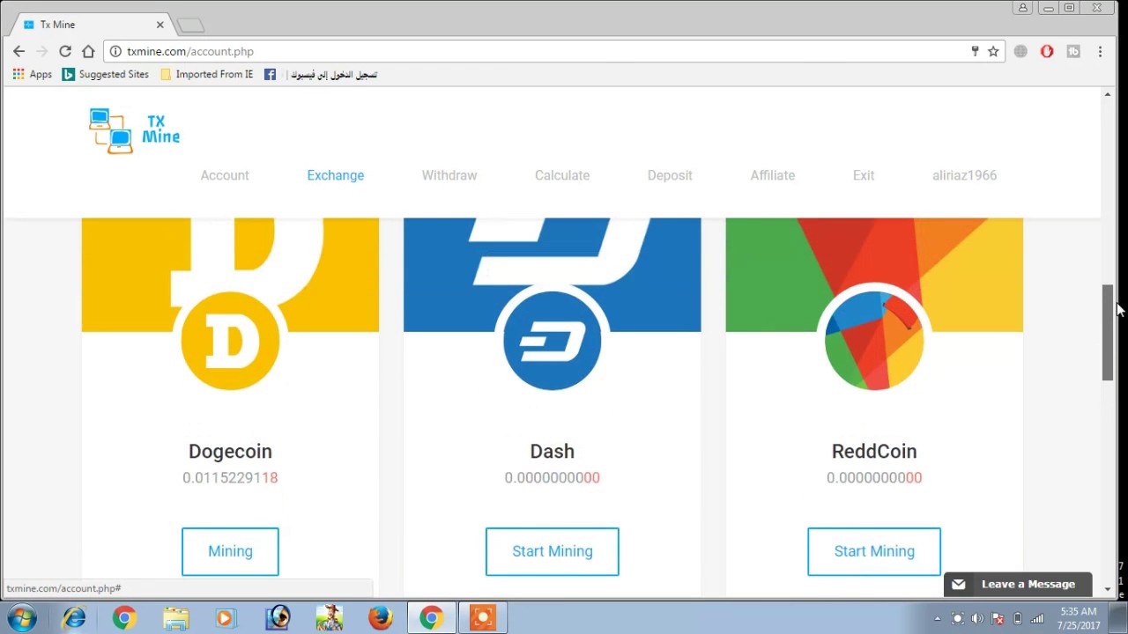The image size is (1128, 634).
Task: Click the Dash title text
Action: tap(553, 451)
